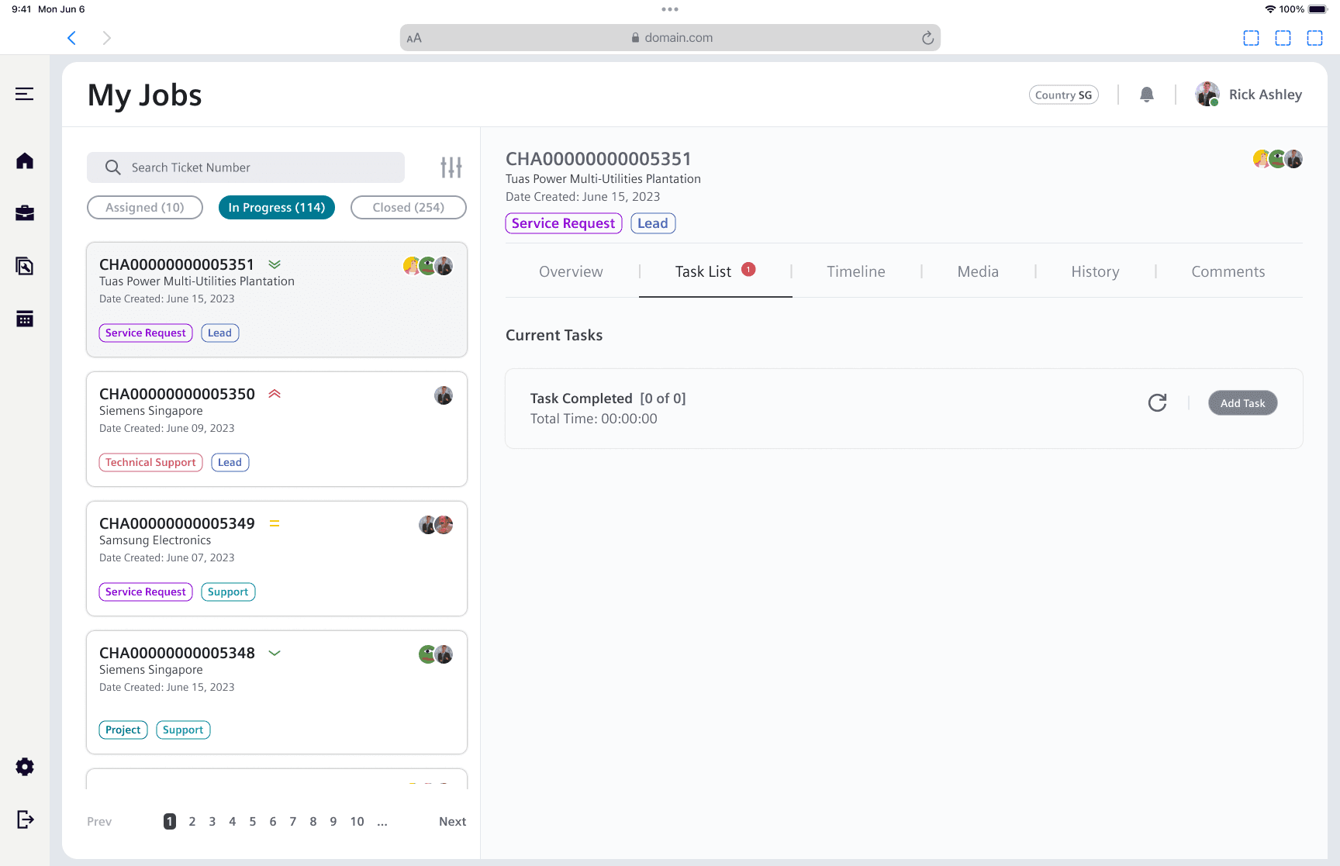Image resolution: width=1340 pixels, height=866 pixels.
Task: Open ticket CHA00000000005348 card
Action: click(x=277, y=692)
